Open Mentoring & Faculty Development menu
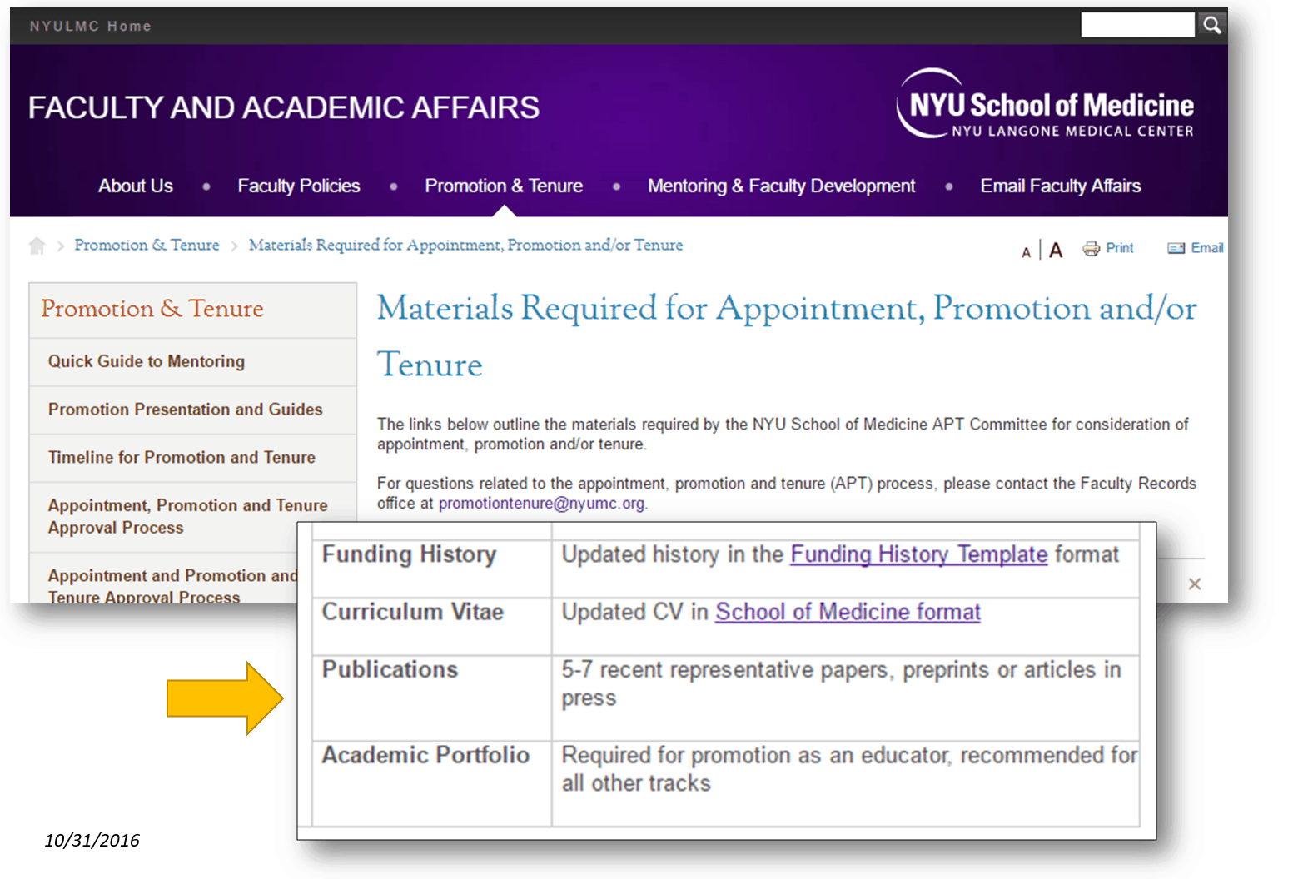This screenshot has width=1298, height=879. pos(781,186)
